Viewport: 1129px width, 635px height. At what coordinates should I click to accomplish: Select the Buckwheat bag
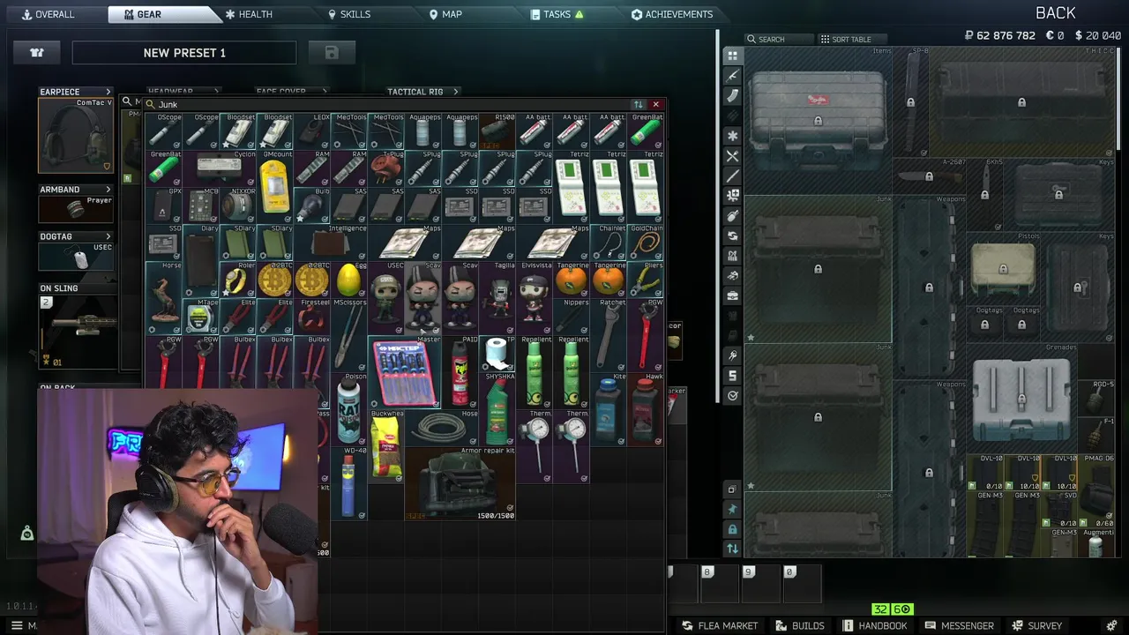[385, 446]
